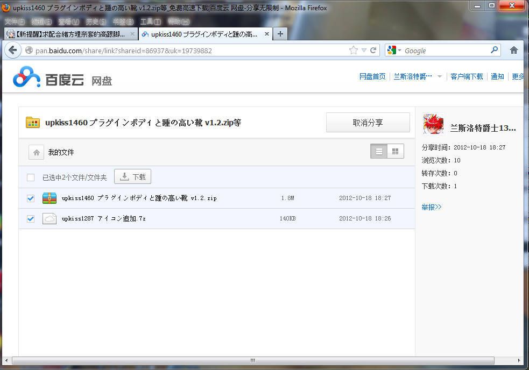This screenshot has width=529, height=370.
Task: Open the 工具 menu
Action: 151,22
